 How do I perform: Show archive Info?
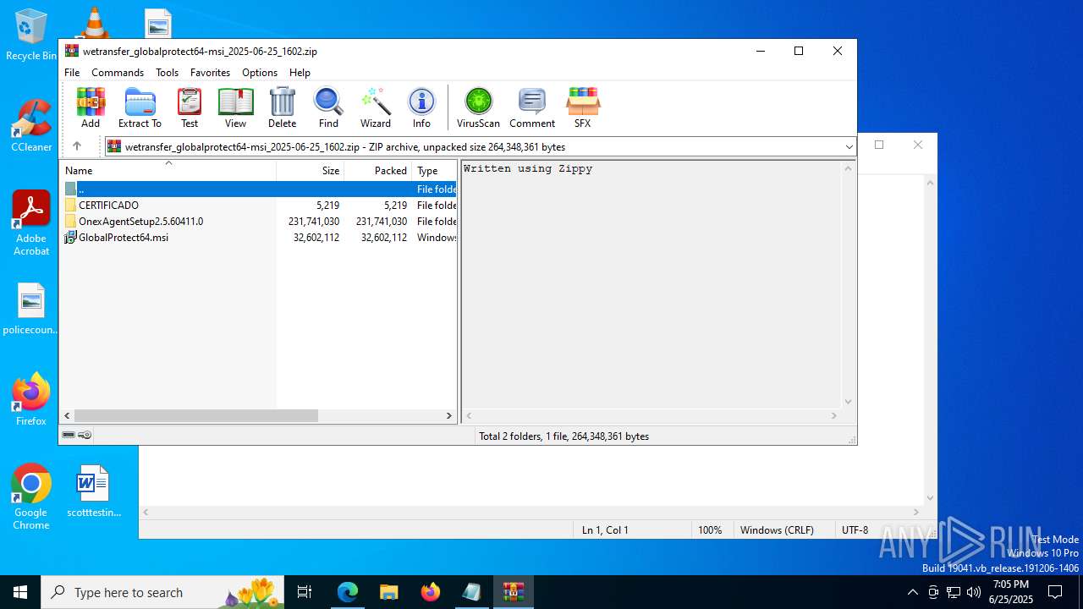pos(421,107)
